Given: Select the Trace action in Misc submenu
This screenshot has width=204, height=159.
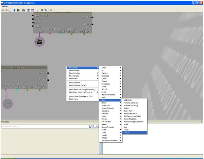Looking at the screenshot, I should 134,132.
